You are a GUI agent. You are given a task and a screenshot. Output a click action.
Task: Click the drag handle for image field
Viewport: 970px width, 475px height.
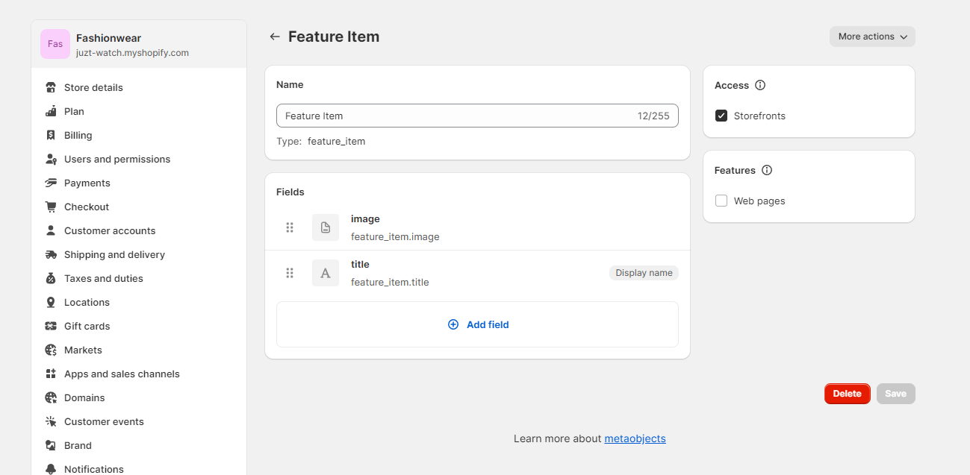290,227
